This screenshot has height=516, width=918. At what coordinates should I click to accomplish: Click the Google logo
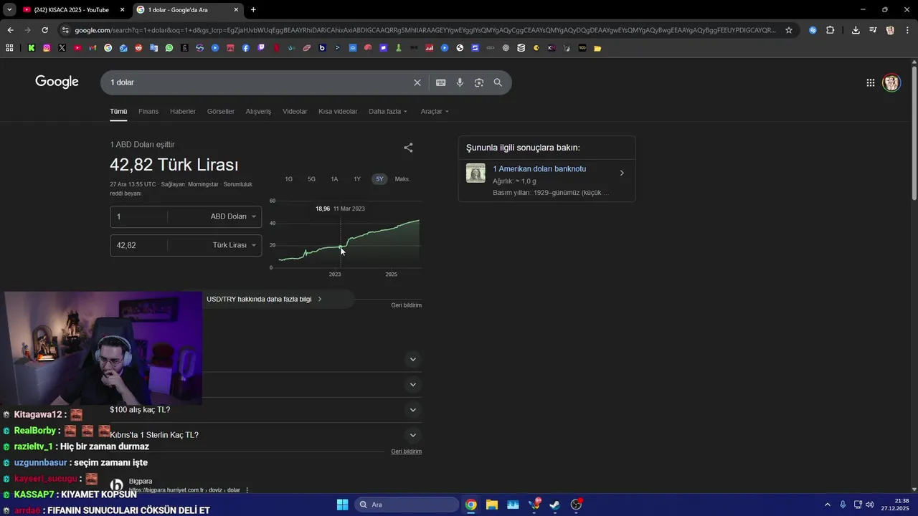57,82
